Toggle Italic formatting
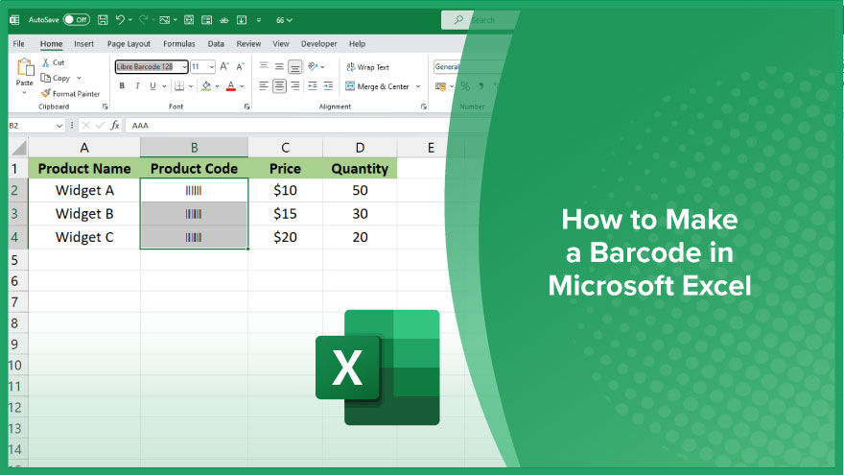 137,86
